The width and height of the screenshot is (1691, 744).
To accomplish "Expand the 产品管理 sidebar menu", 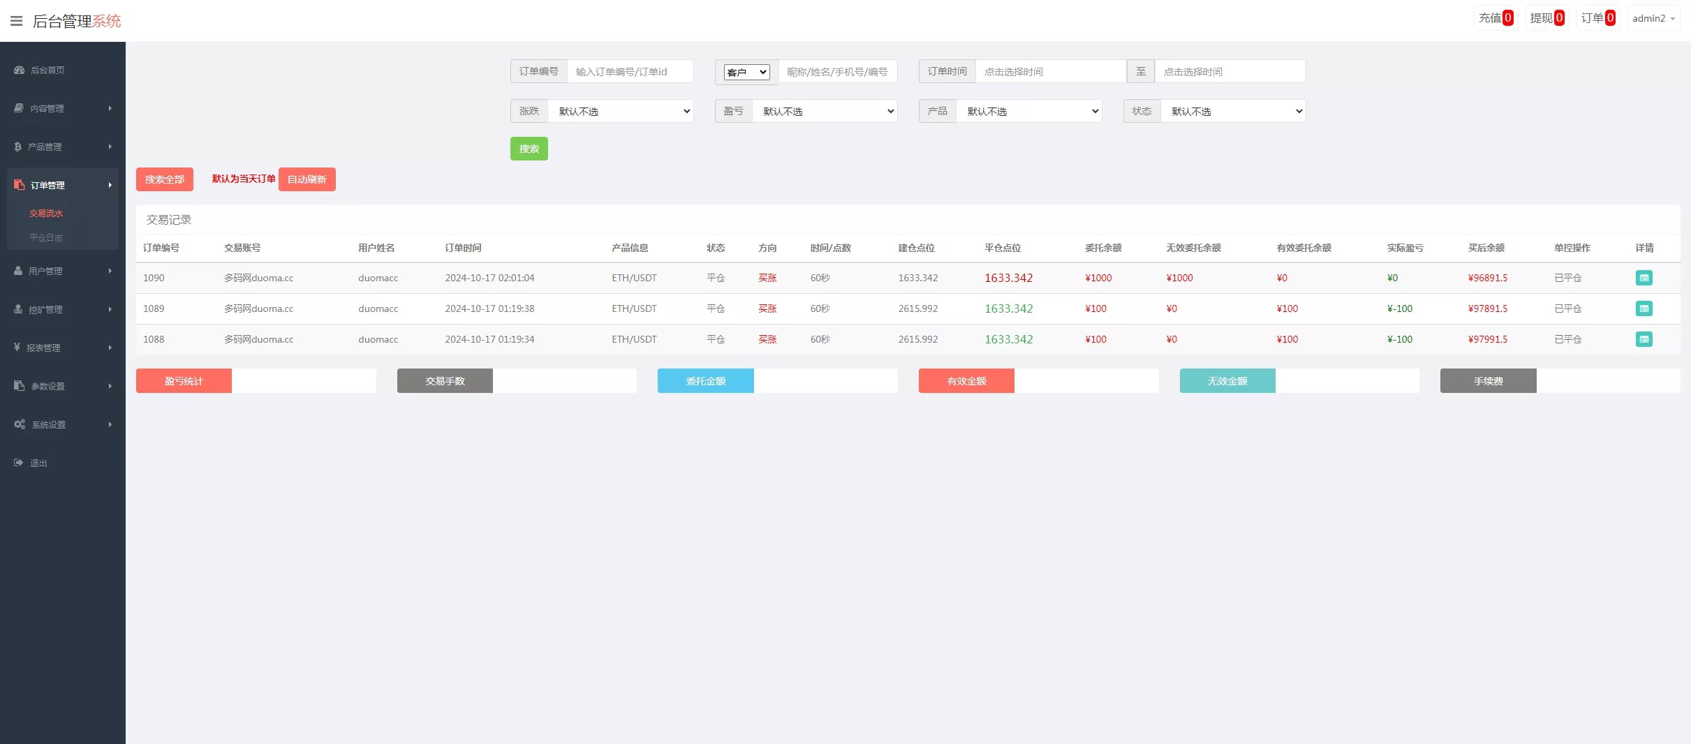I will pos(62,147).
